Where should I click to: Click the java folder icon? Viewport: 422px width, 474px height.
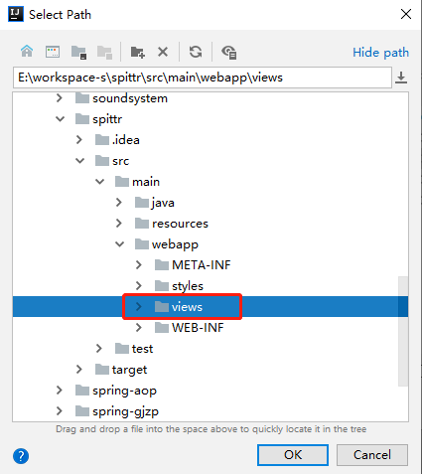pyautogui.click(x=142, y=203)
